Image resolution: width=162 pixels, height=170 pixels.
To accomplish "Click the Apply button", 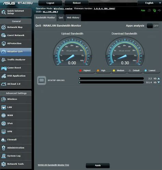I will pos(98,165).
